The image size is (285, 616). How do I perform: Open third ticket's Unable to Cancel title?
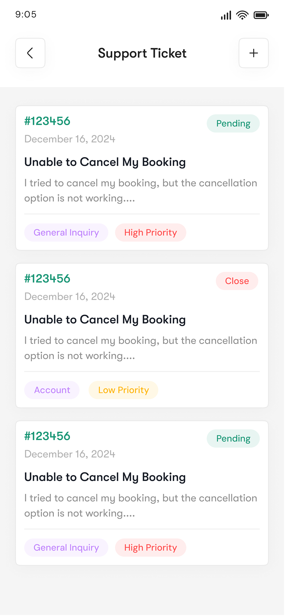pyautogui.click(x=105, y=477)
